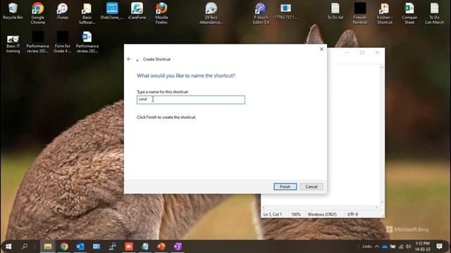Select the DiskClone desktop icon
The height and width of the screenshot is (253, 451).
[112, 11]
